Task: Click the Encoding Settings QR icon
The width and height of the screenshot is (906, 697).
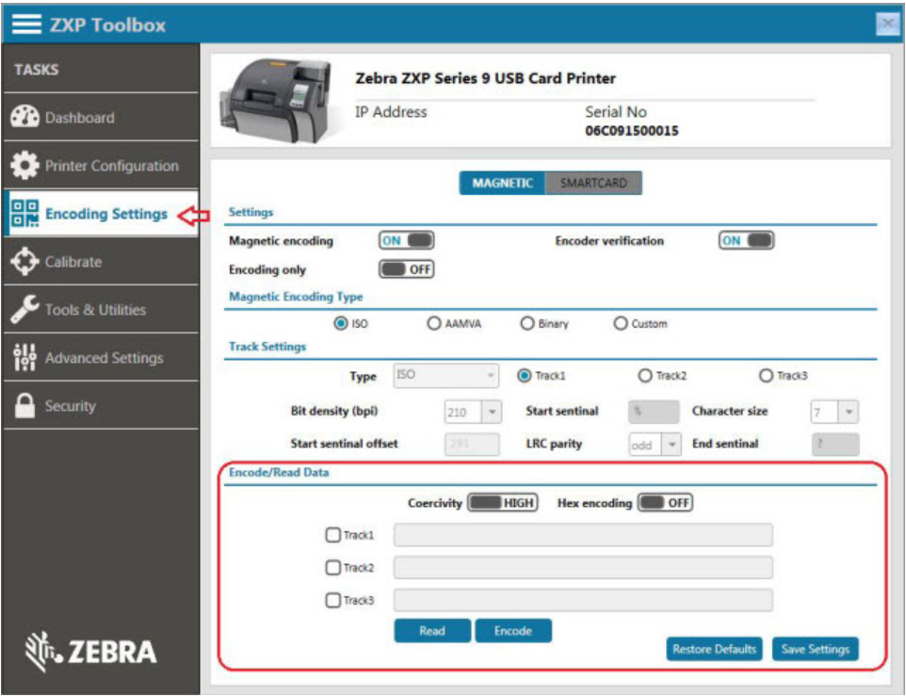Action: pos(24,214)
